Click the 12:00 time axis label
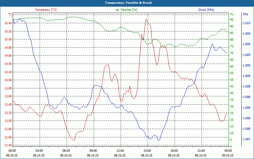The image size is (254, 159). point(120,150)
